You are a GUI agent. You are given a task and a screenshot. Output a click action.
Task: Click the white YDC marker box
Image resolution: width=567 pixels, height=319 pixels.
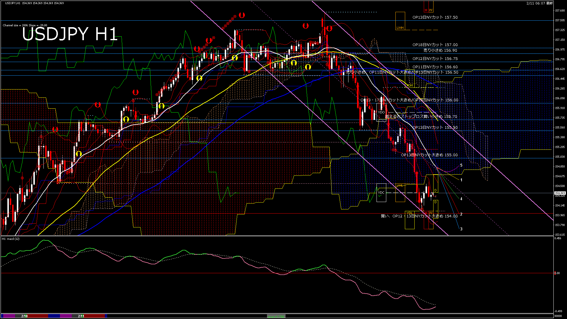point(381,193)
